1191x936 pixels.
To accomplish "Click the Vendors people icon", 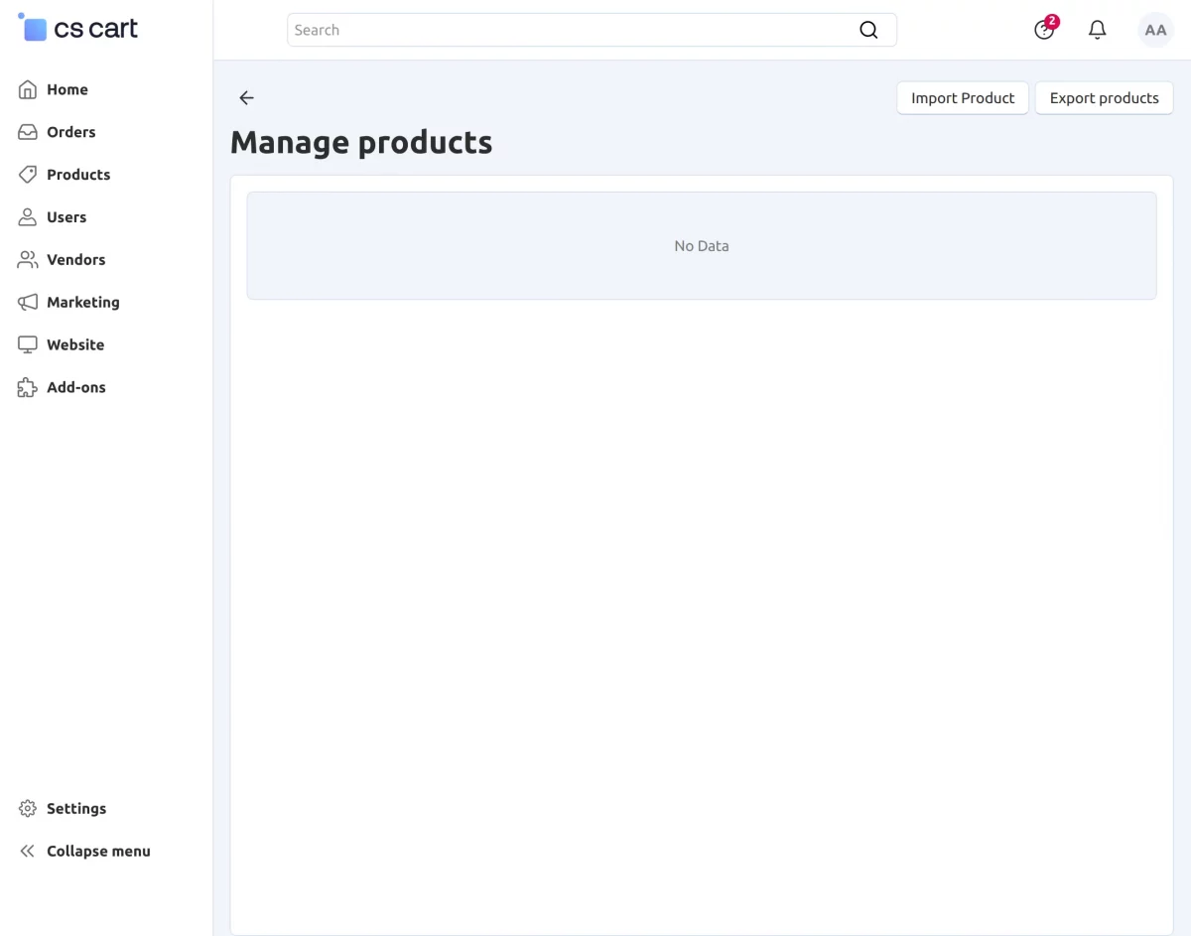I will coord(28,260).
